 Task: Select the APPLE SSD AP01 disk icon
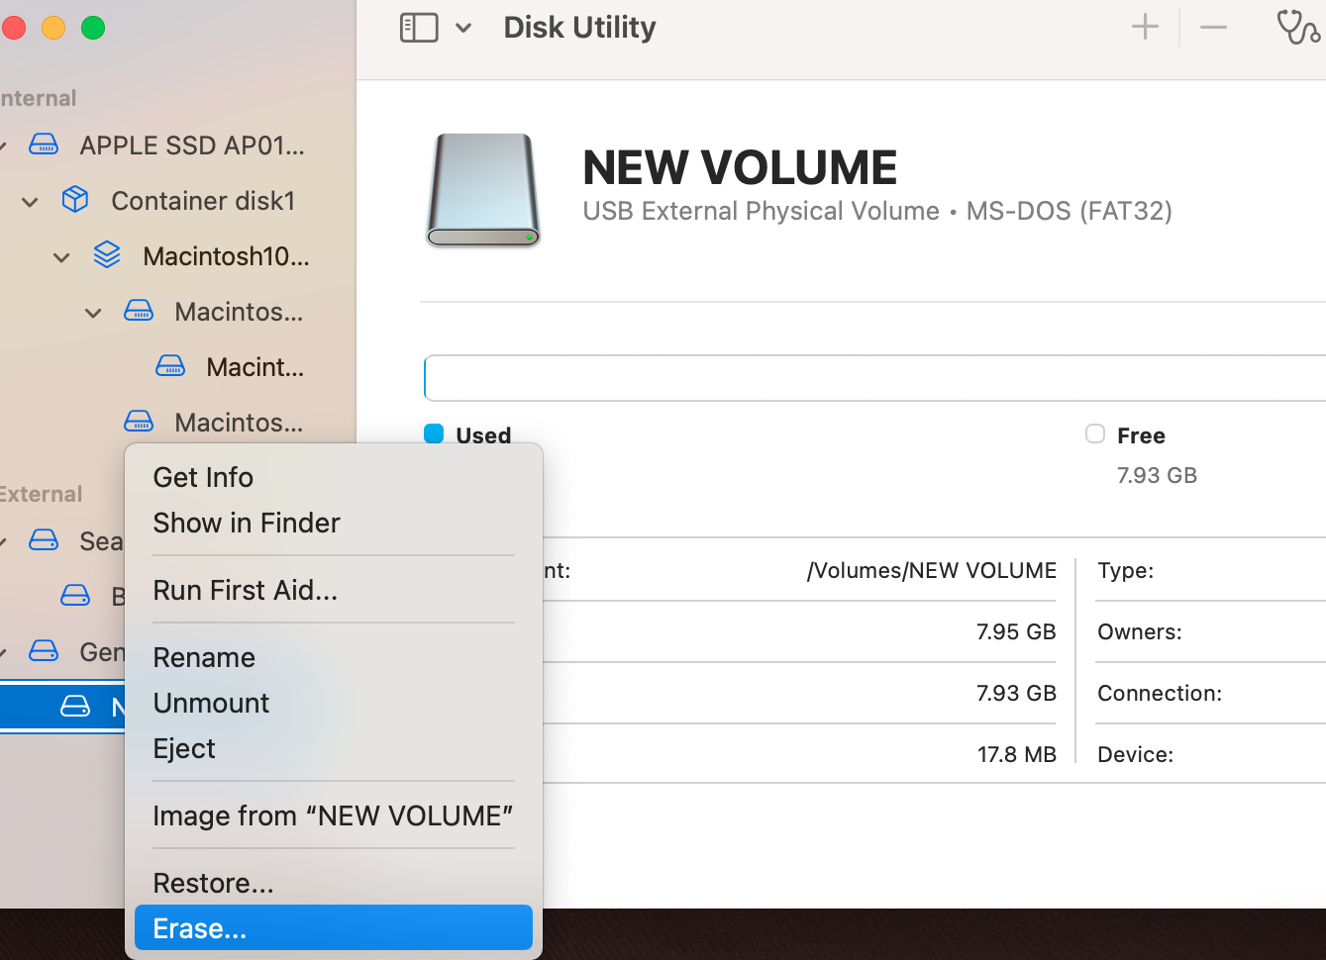click(44, 144)
